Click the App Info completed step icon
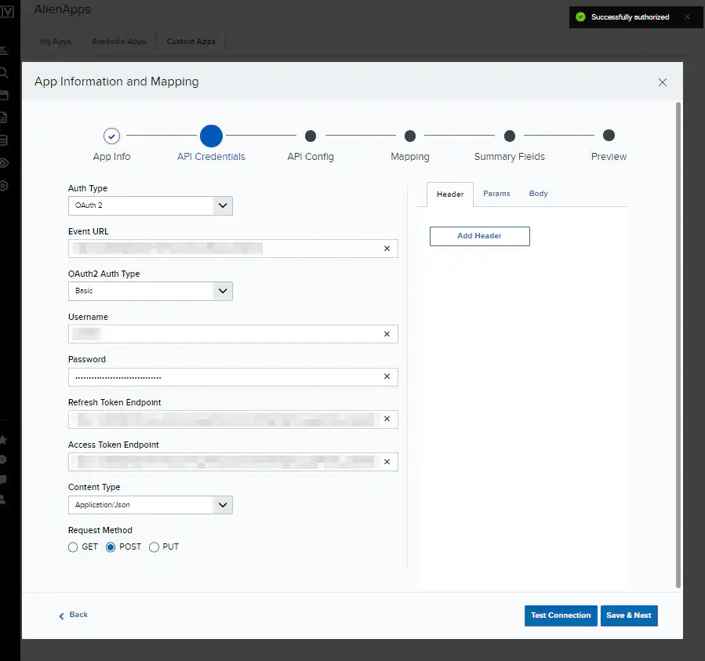 point(111,136)
